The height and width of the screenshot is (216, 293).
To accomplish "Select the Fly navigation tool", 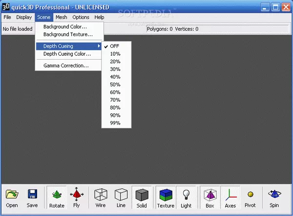I will point(77,197).
